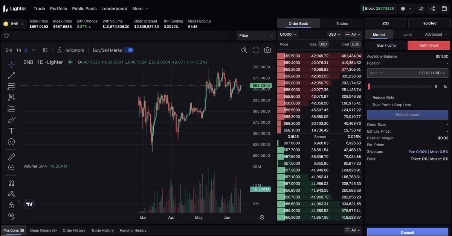Click the Deposit button
Screen dimensions: 452x236
coord(407,233)
